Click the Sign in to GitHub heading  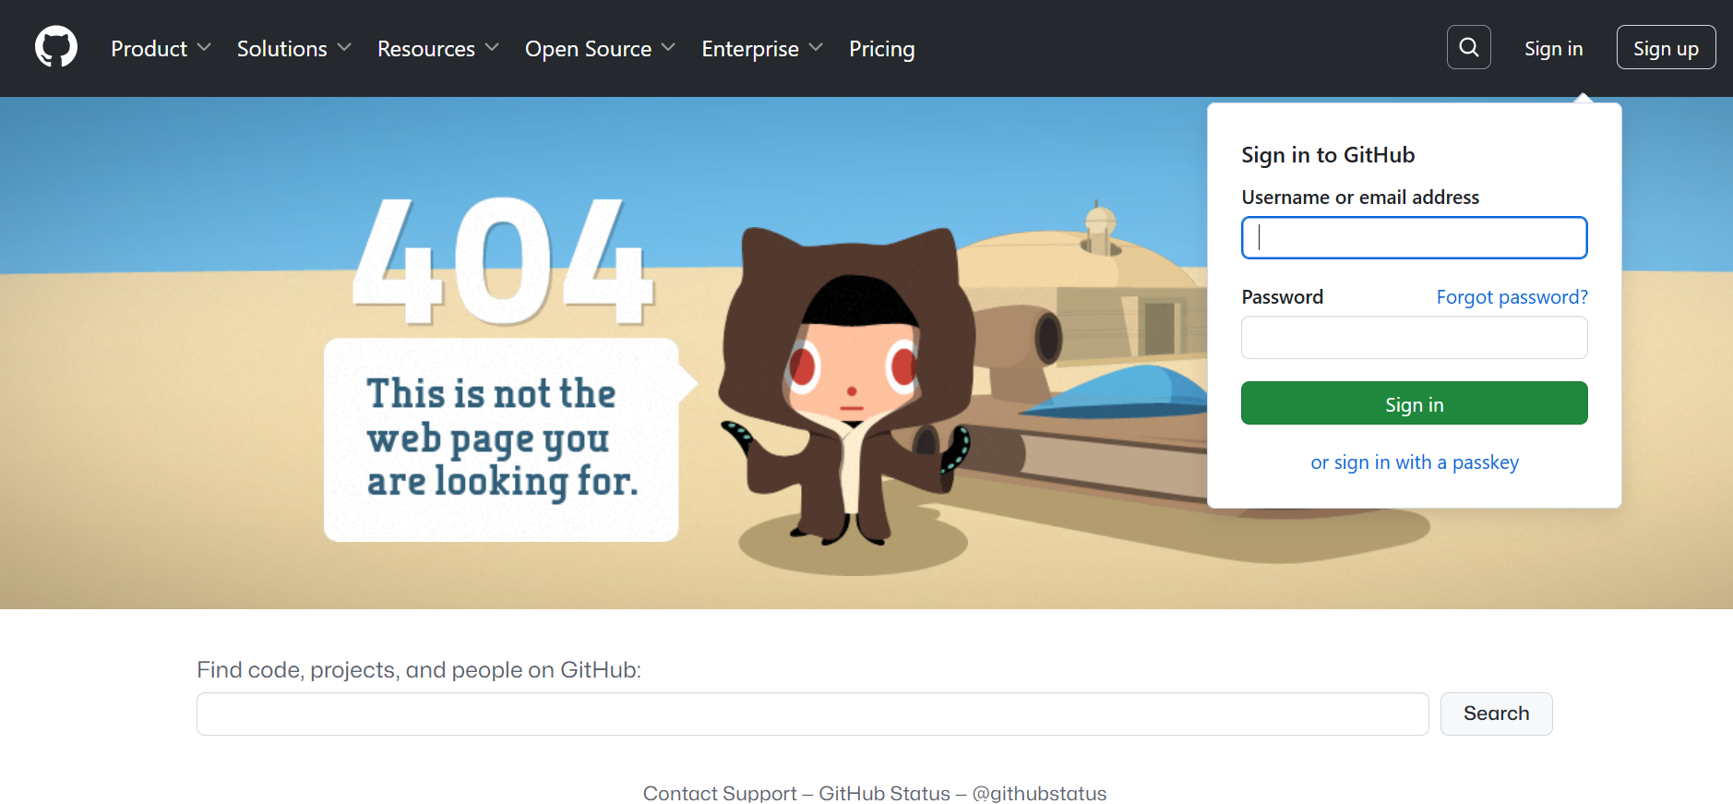coord(1328,154)
